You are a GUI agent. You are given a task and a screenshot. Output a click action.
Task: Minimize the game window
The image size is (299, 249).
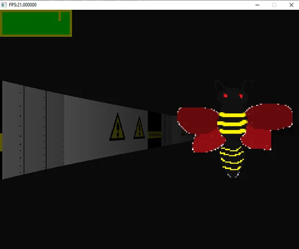[x=257, y=5]
